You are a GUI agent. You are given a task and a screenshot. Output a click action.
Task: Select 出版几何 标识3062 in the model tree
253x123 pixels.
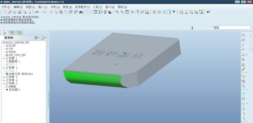pos(19,74)
